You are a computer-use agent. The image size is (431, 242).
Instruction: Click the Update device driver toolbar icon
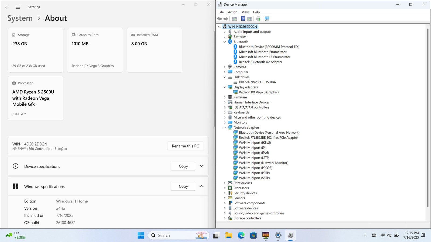(258, 19)
